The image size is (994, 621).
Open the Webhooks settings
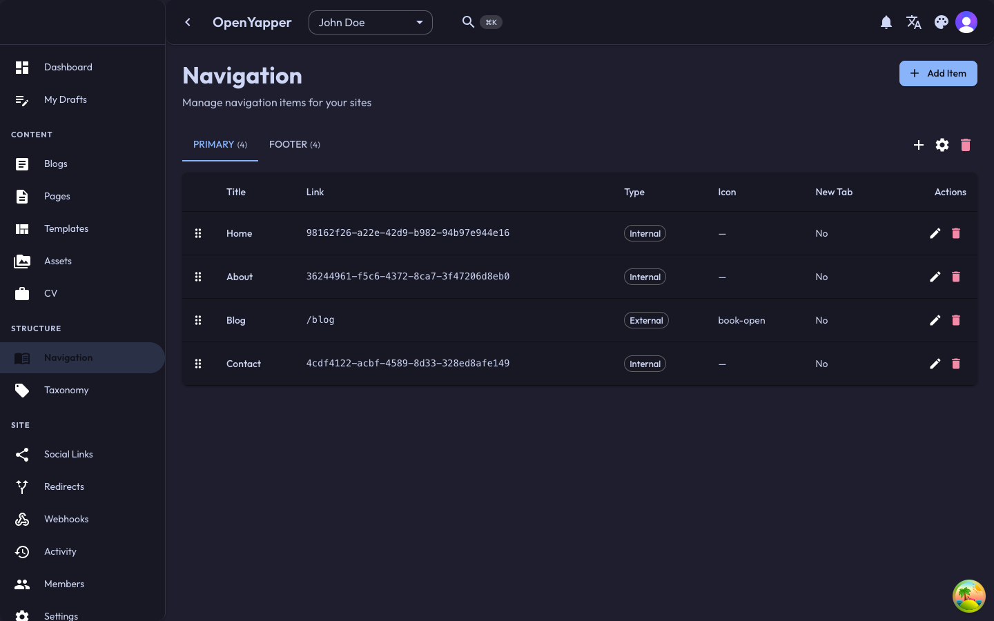tap(66, 519)
